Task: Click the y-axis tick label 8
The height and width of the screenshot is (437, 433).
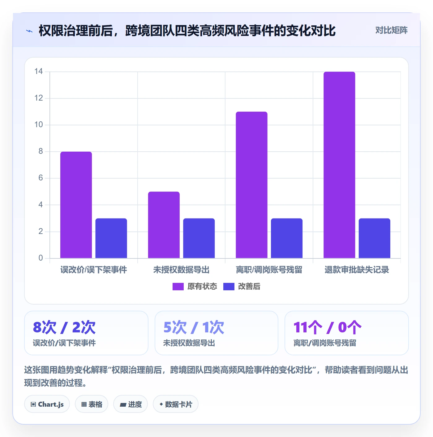Action: click(41, 151)
